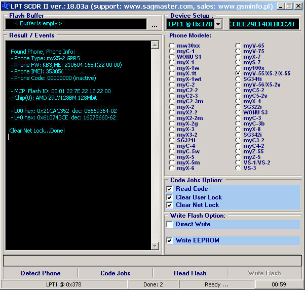Click the Flash Buffer empty field
This screenshot has height=290, width=305.
76,24
